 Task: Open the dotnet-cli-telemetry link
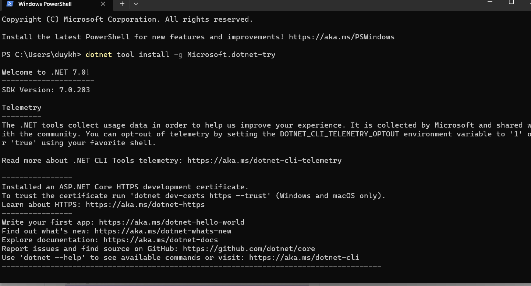264,160
